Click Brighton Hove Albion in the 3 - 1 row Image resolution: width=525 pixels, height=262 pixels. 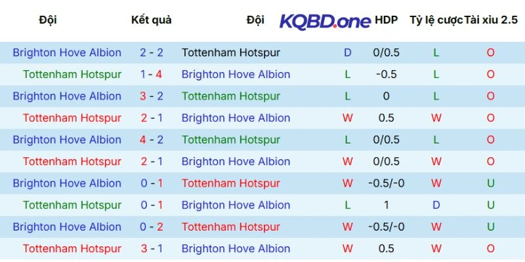coord(236,248)
